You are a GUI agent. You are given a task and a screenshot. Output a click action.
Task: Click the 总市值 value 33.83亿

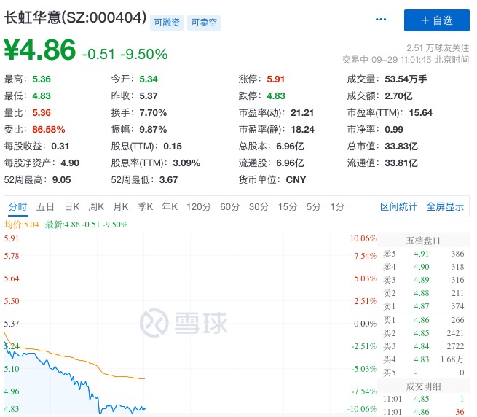coord(401,147)
